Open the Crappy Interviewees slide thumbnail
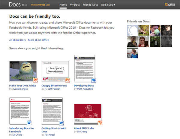The width and height of the screenshot is (180, 139). pos(55,71)
